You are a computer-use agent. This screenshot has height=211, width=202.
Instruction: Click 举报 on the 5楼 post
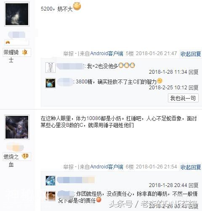point(69,53)
